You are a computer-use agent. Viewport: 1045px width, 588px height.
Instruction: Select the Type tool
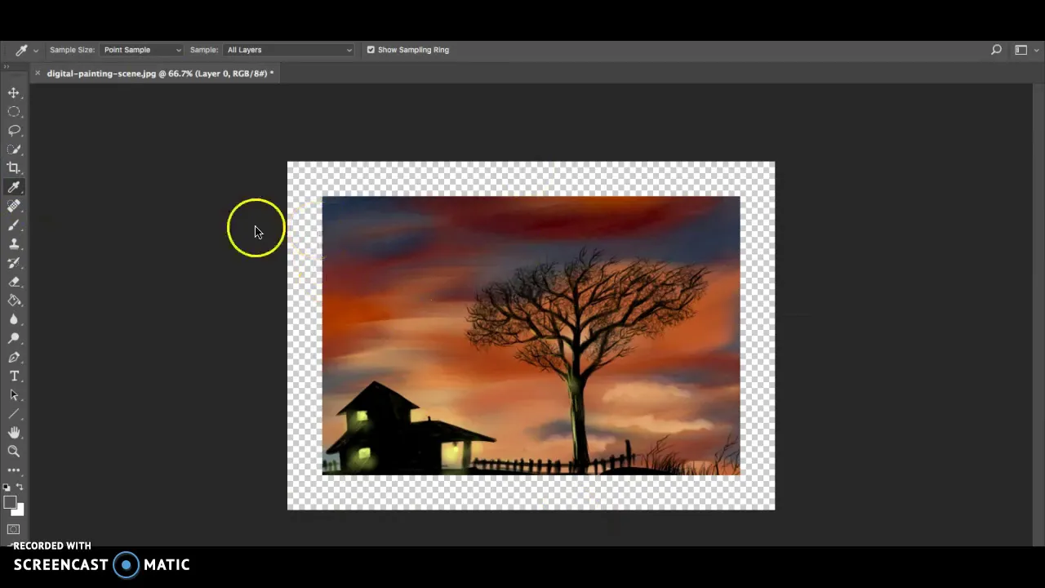pyautogui.click(x=14, y=376)
